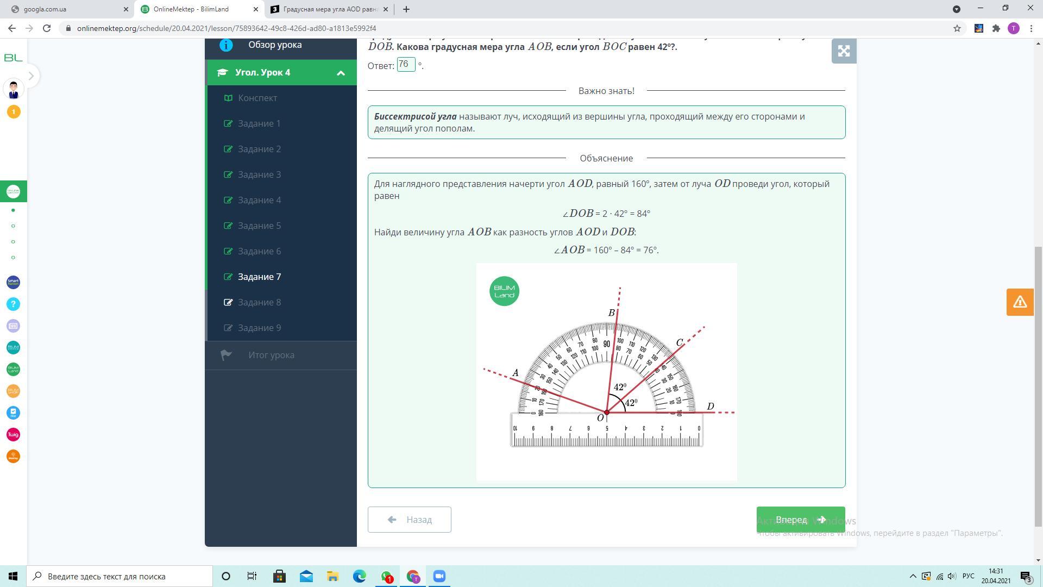Screen dimensions: 1043x587
Task: Open the BilimLand green sidebar icon
Action: click(x=14, y=369)
